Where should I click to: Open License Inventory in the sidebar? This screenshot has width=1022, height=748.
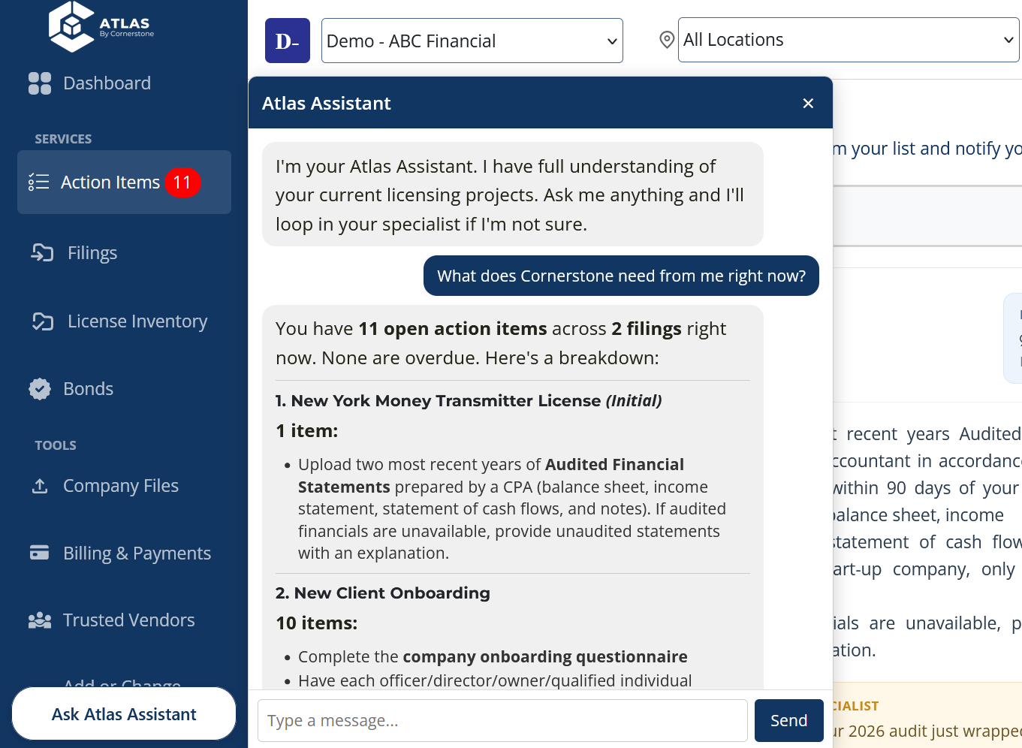pos(137,321)
